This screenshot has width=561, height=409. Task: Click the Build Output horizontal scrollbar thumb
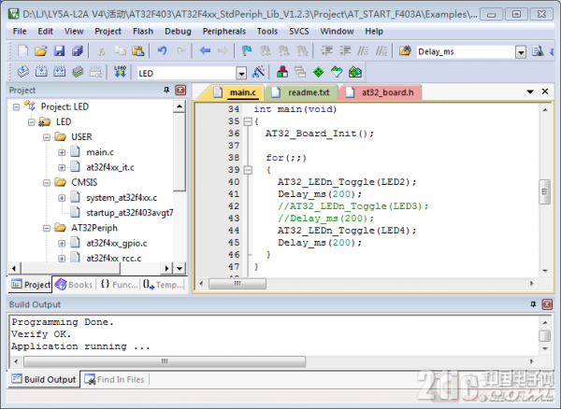[165, 361]
